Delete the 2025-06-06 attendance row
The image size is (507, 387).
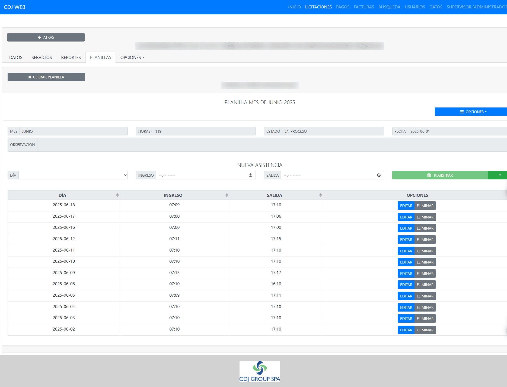pyautogui.click(x=425, y=285)
